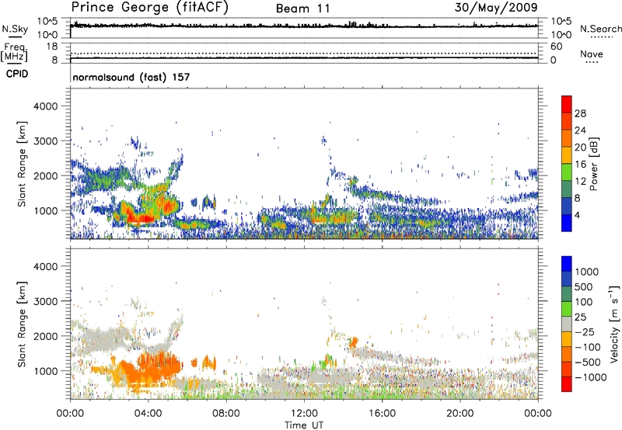This screenshot has width=622, height=430.
Task: Click the dotted Nave line in frequency panel
Action: pos(304,53)
